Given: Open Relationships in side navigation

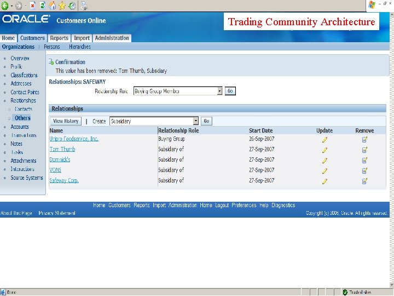Looking at the screenshot, I should click(23, 100).
